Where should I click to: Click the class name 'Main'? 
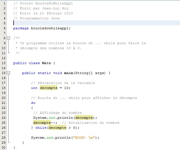46,63
